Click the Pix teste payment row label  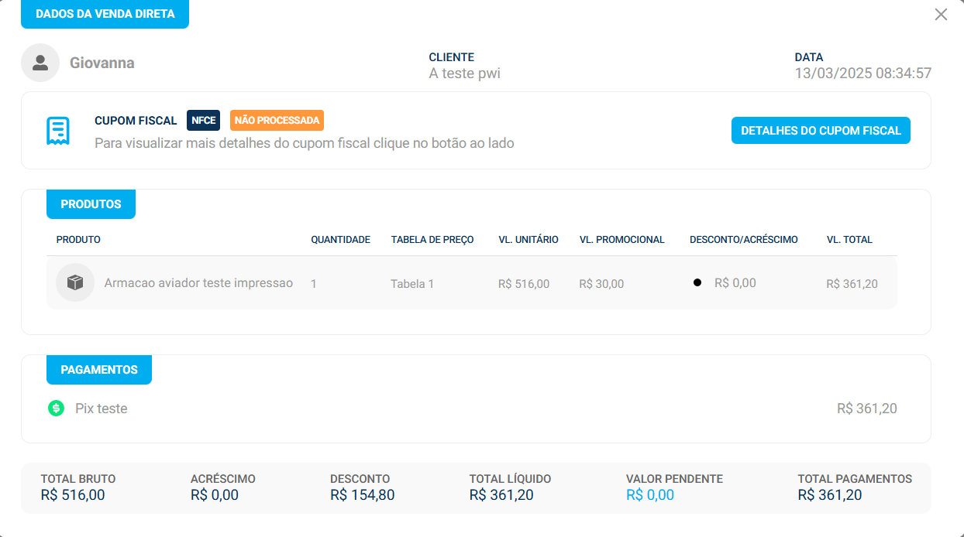pos(102,409)
